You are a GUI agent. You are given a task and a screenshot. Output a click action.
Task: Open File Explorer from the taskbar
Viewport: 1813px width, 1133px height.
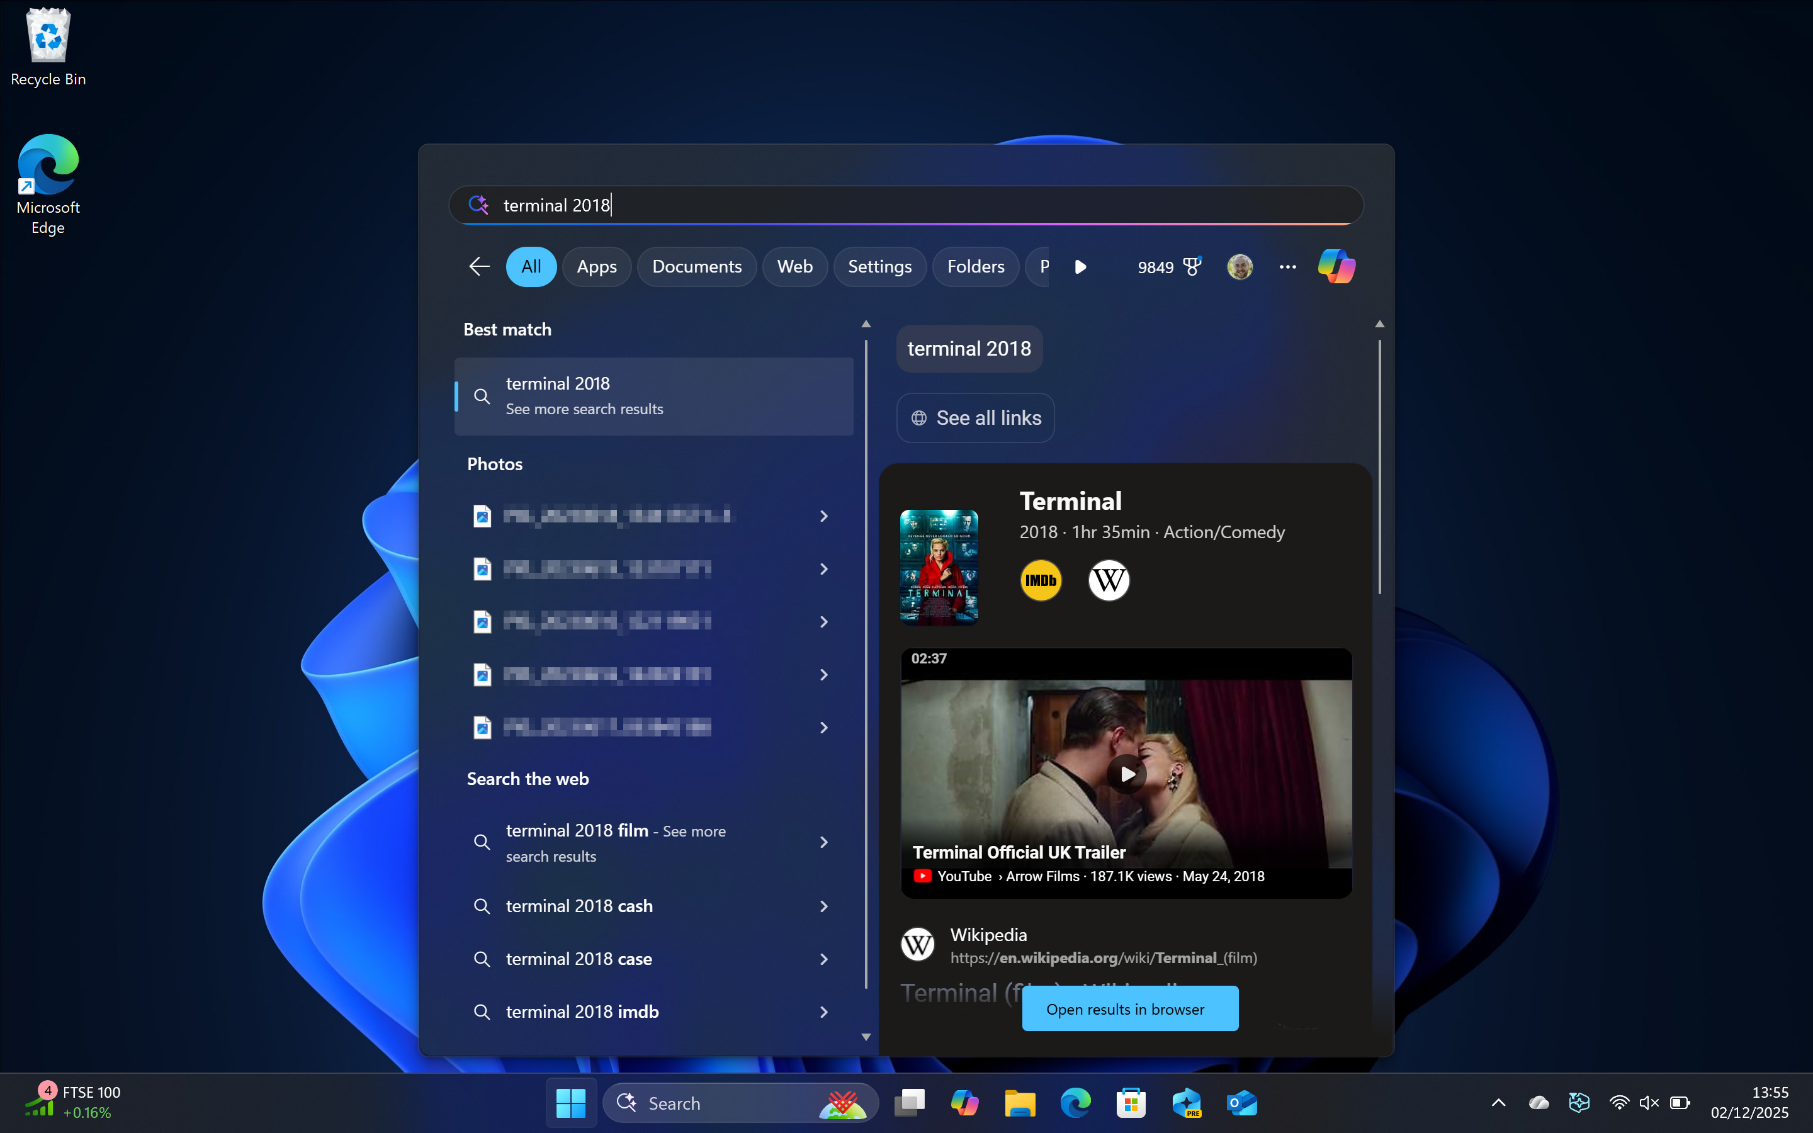point(1020,1102)
